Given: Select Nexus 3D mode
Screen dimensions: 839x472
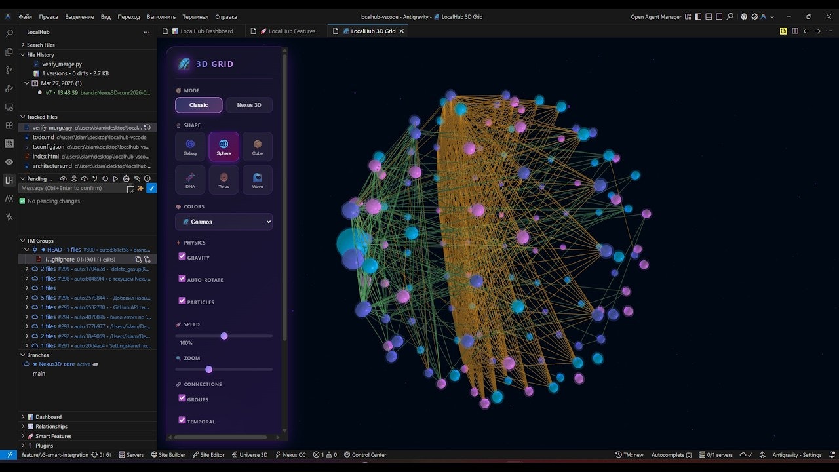Looking at the screenshot, I should click(x=249, y=105).
